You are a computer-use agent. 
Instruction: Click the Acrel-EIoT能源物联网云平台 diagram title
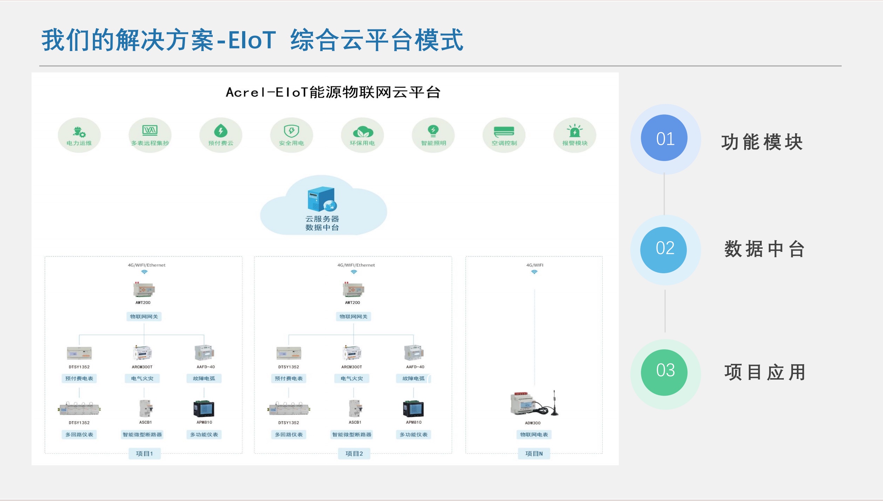coord(333,92)
